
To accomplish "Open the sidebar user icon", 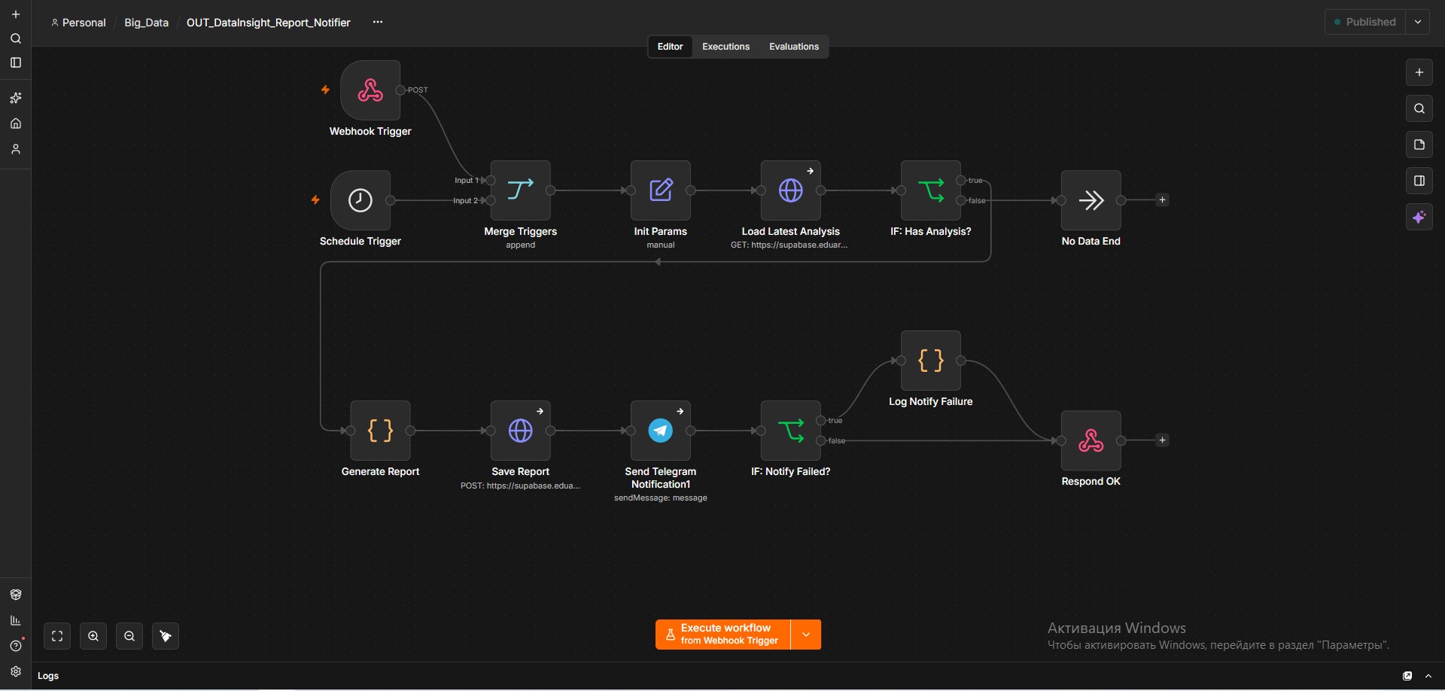I will click(16, 149).
